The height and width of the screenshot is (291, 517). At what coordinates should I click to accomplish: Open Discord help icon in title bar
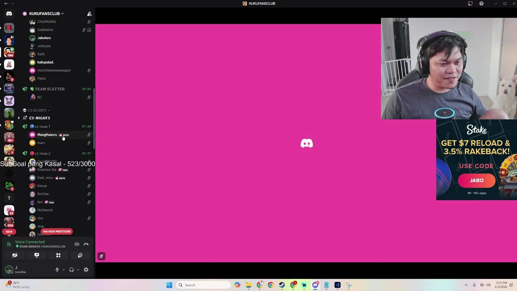coord(481,4)
